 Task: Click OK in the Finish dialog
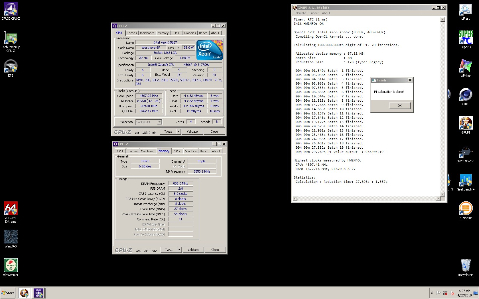399,106
